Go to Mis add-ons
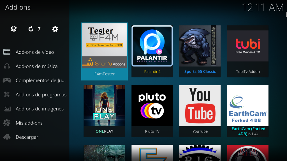Viewport: 287px width, 161px height. click(x=35, y=123)
